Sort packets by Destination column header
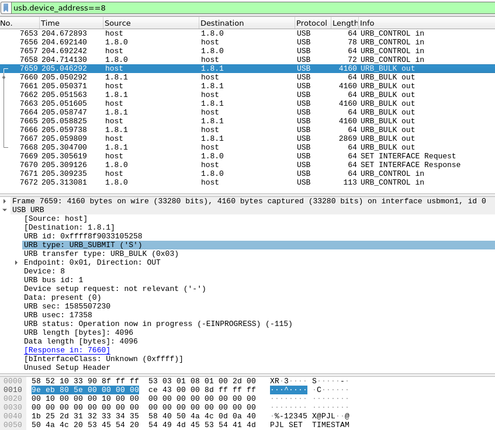Screen dimensions: 495x430 click(x=247, y=23)
